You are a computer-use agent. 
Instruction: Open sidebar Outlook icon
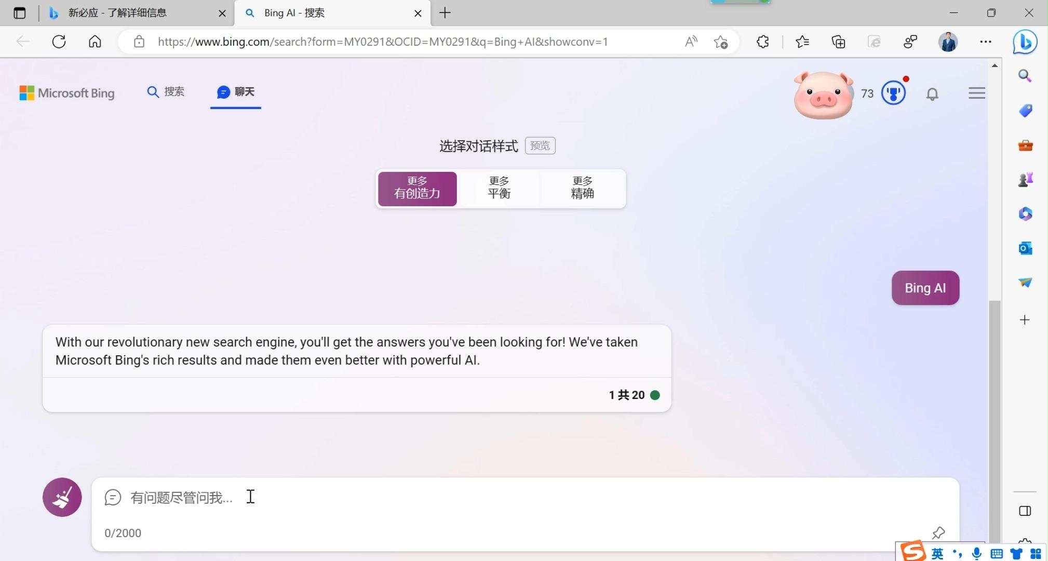[x=1025, y=248]
